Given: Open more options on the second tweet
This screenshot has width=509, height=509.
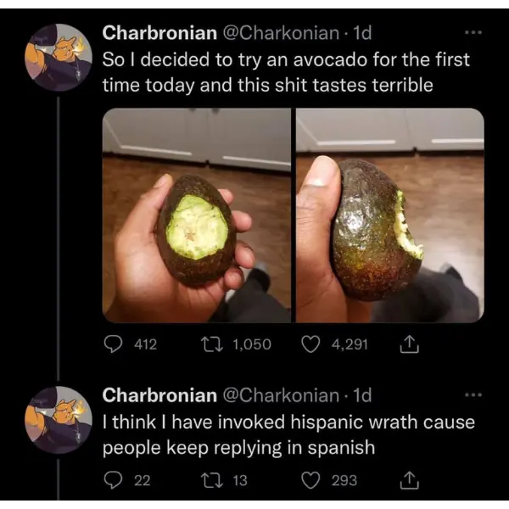Looking at the screenshot, I should click(x=473, y=395).
